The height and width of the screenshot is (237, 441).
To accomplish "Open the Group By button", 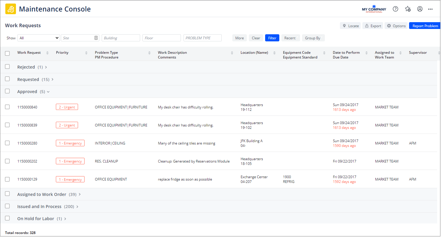I will click(313, 38).
